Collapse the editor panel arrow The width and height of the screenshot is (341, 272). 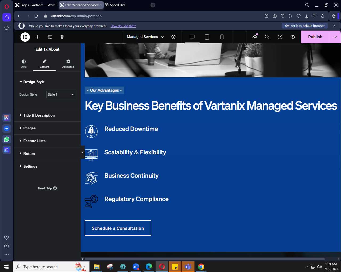click(83, 152)
